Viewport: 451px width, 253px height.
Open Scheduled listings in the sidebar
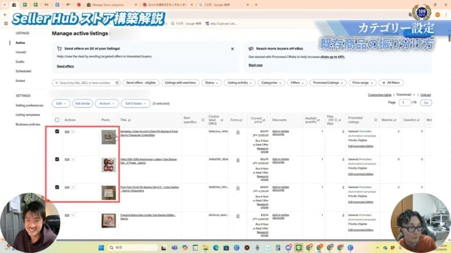(23, 71)
